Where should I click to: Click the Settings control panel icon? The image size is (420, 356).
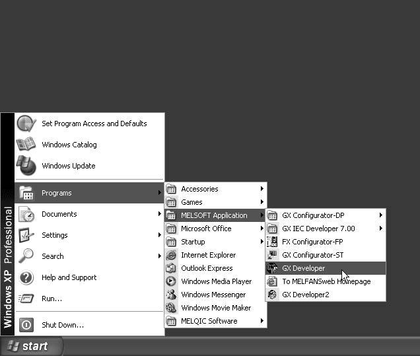[26, 235]
